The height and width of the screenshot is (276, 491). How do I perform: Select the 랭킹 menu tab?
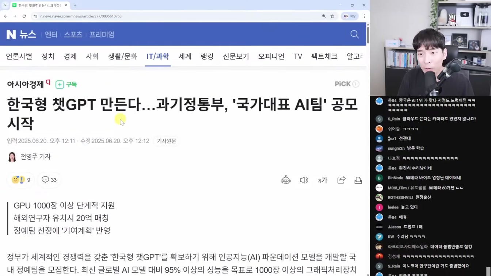(207, 56)
